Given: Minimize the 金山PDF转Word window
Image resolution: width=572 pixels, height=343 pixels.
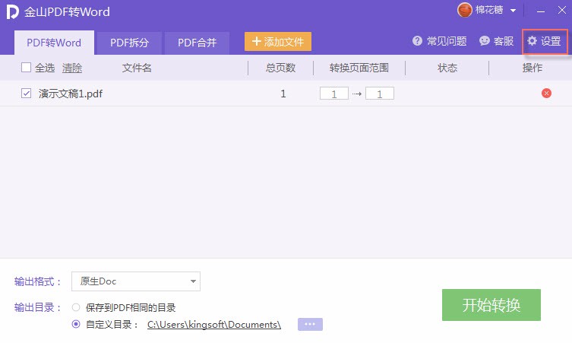Looking at the screenshot, I should pyautogui.click(x=541, y=11).
